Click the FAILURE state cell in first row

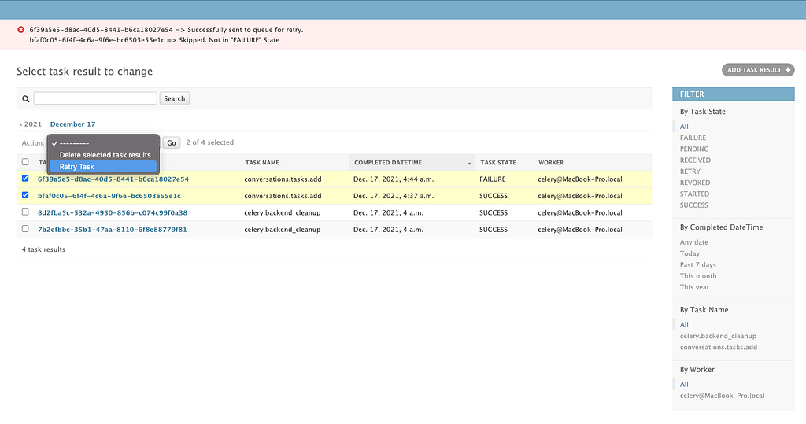coord(493,179)
